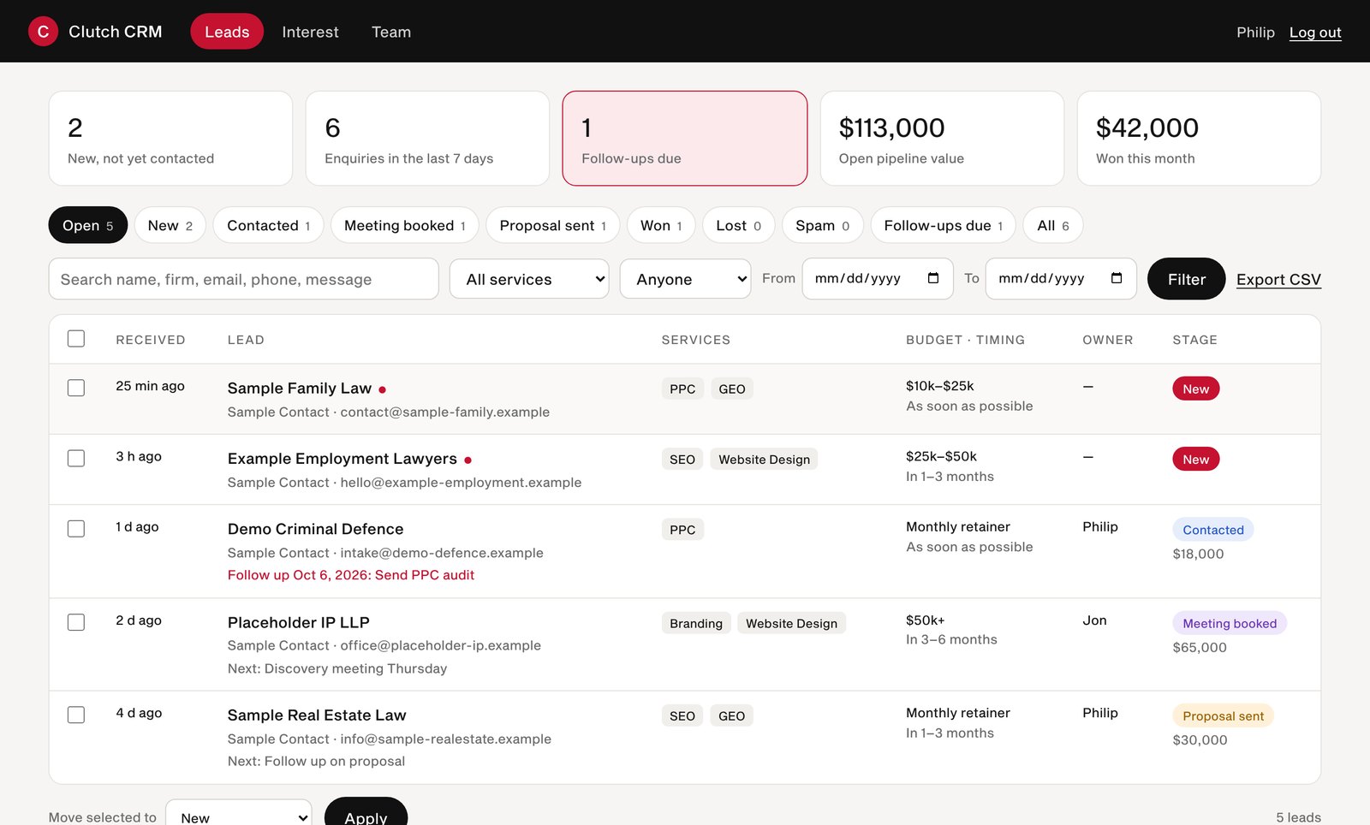Focus the lead search input field
The image size is (1370, 825).
point(244,279)
